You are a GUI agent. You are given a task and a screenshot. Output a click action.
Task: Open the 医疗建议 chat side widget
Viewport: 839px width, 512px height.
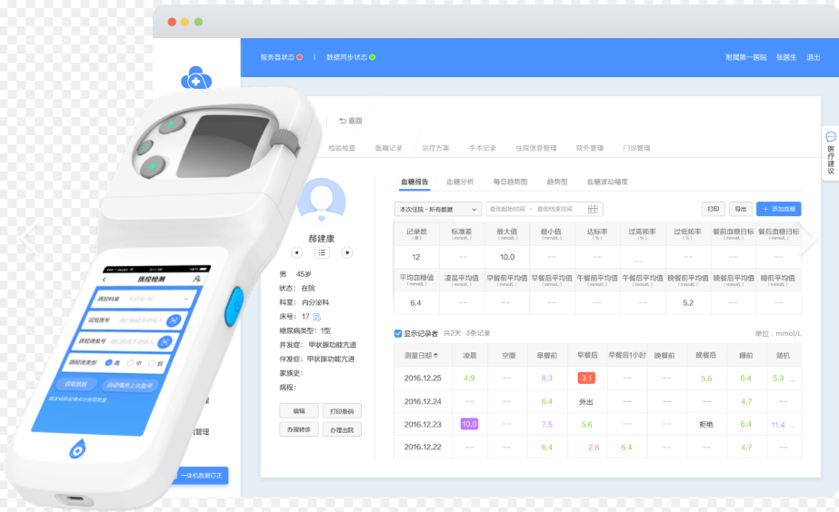tap(830, 152)
